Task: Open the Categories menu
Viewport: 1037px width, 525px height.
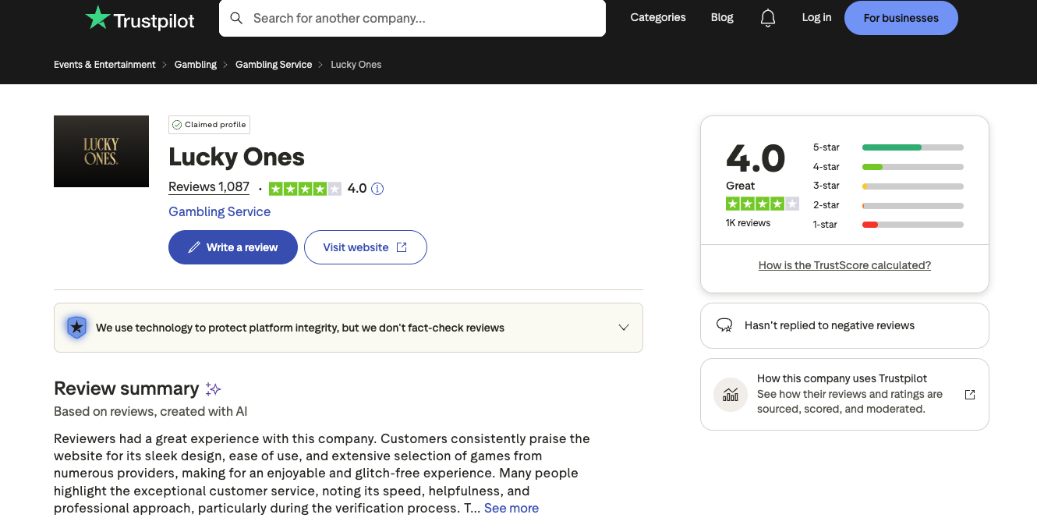Action: [x=657, y=18]
